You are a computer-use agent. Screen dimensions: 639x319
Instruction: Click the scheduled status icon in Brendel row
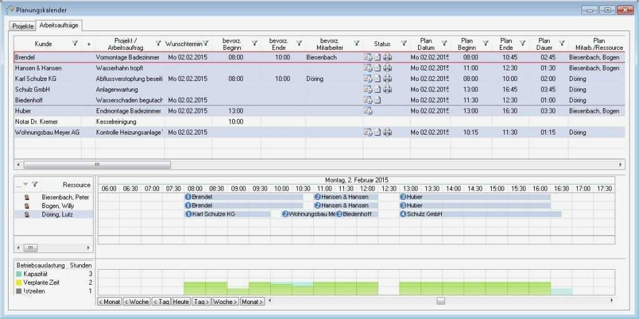pyautogui.click(x=368, y=57)
